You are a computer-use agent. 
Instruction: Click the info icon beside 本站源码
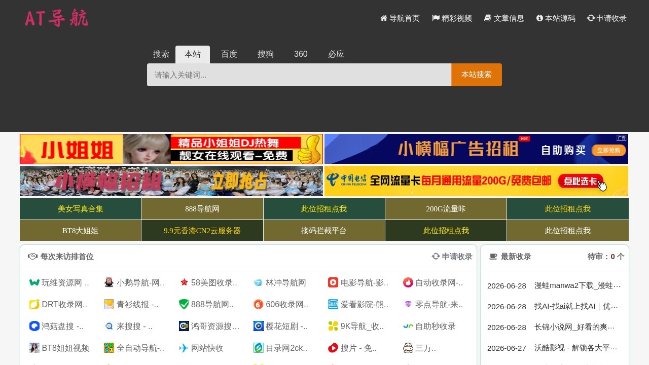pos(539,18)
